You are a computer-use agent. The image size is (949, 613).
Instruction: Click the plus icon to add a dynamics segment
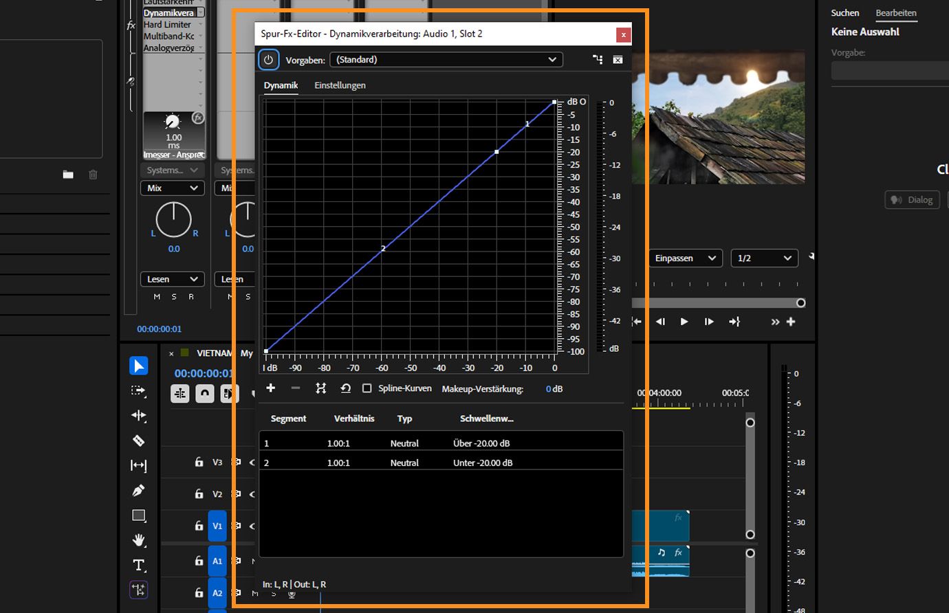[x=270, y=388]
